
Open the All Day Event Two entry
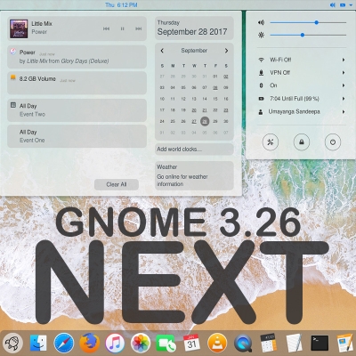(x=77, y=110)
